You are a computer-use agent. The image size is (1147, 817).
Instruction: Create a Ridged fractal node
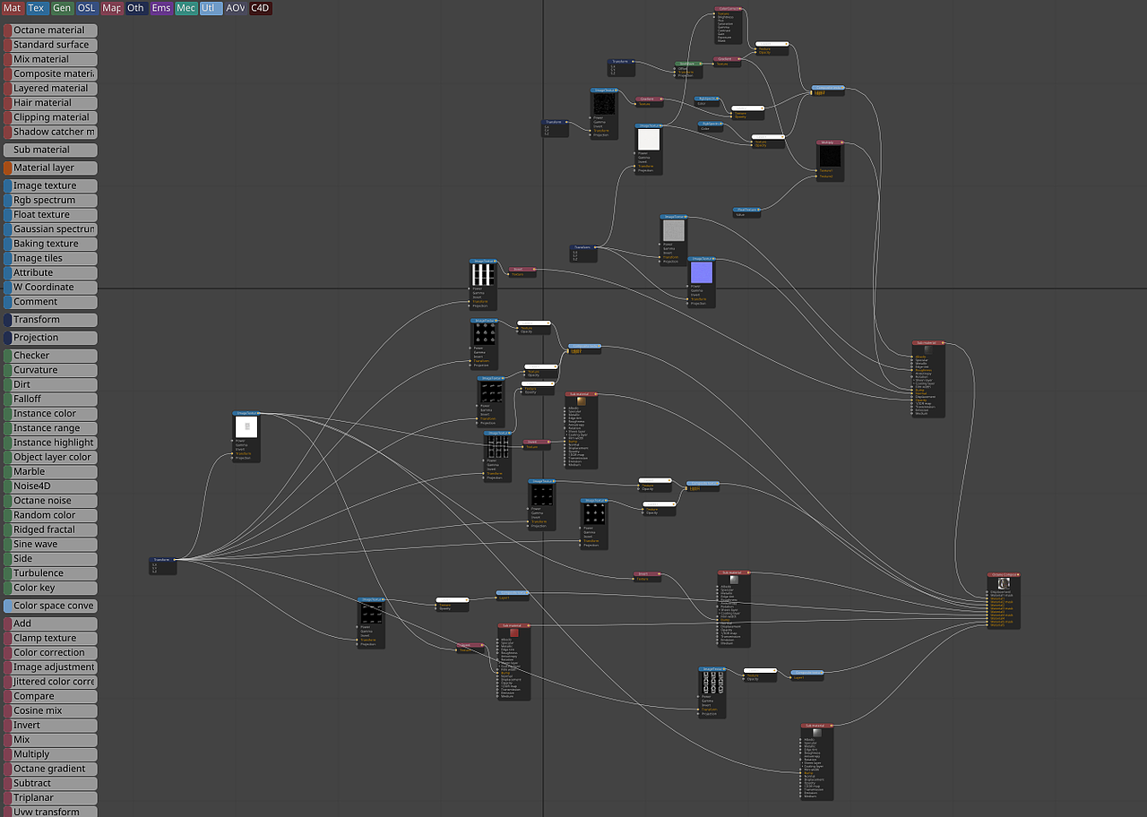(50, 529)
